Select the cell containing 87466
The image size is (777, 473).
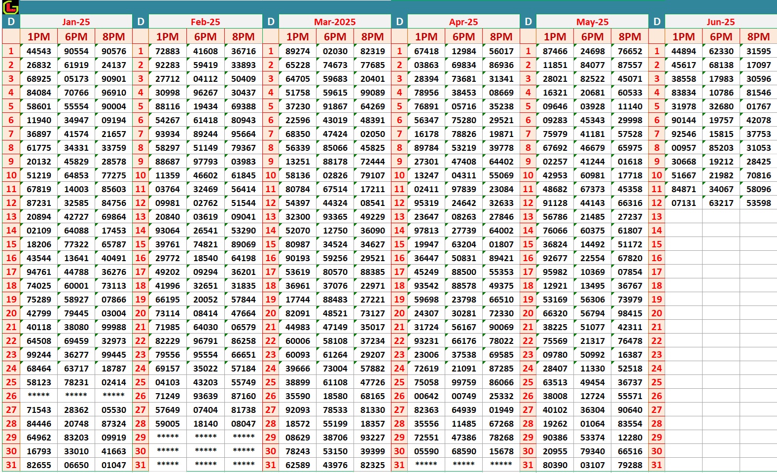(555, 51)
